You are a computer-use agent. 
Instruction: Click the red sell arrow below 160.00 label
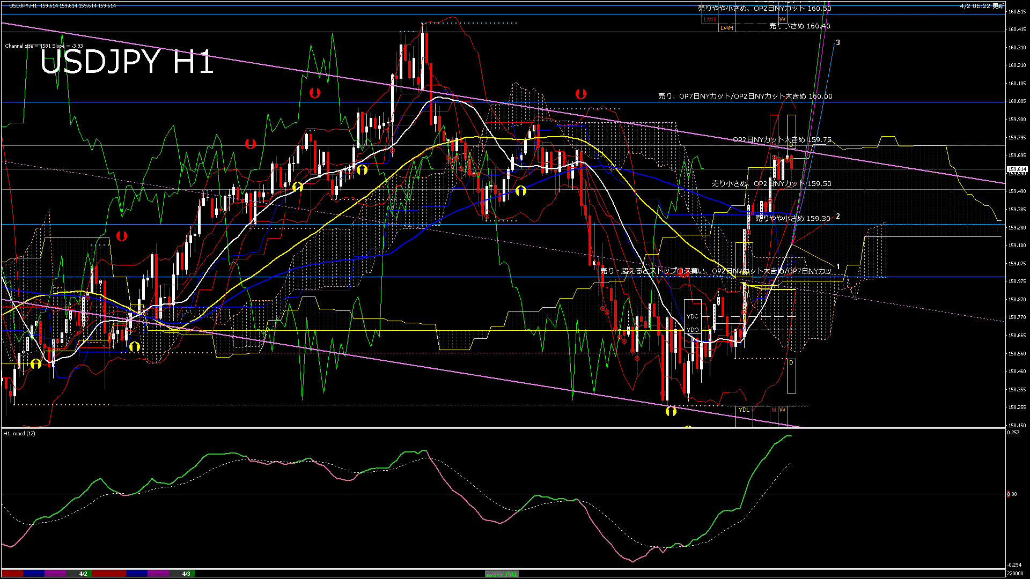tap(580, 94)
